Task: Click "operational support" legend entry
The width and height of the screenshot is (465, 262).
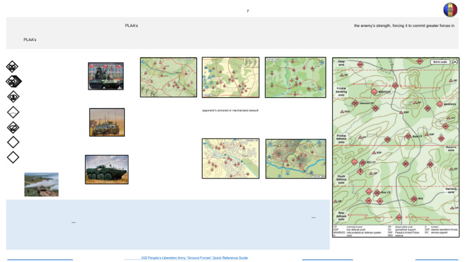Action: (x=406, y=230)
